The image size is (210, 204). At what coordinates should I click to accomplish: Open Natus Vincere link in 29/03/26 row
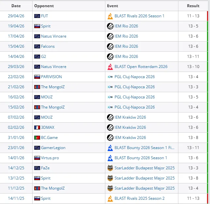coord(53,67)
